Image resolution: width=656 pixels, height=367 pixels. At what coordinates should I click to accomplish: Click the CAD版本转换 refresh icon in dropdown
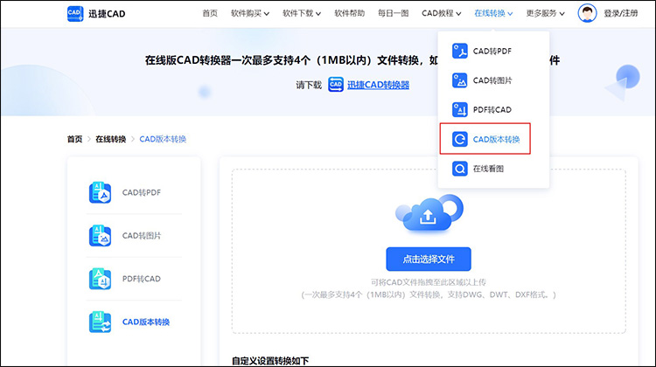tap(460, 139)
